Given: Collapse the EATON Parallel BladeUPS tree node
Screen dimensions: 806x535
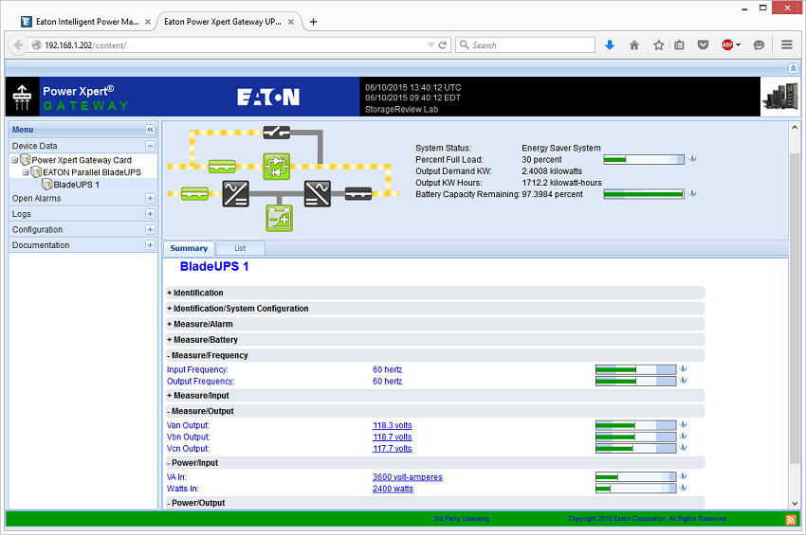Looking at the screenshot, I should point(26,172).
